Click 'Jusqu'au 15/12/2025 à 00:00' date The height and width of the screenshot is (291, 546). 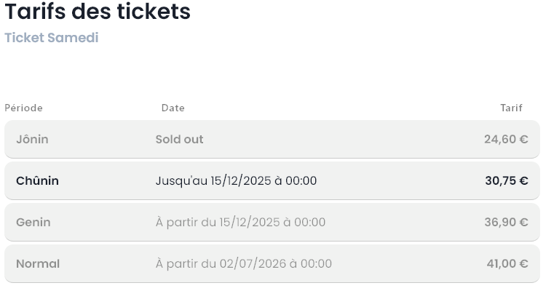click(236, 180)
